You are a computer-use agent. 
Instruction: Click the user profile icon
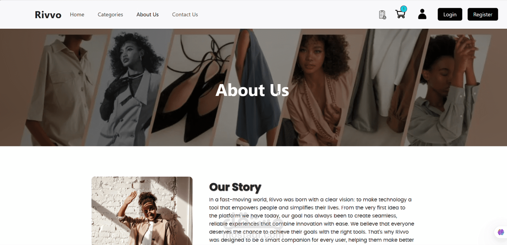422,14
